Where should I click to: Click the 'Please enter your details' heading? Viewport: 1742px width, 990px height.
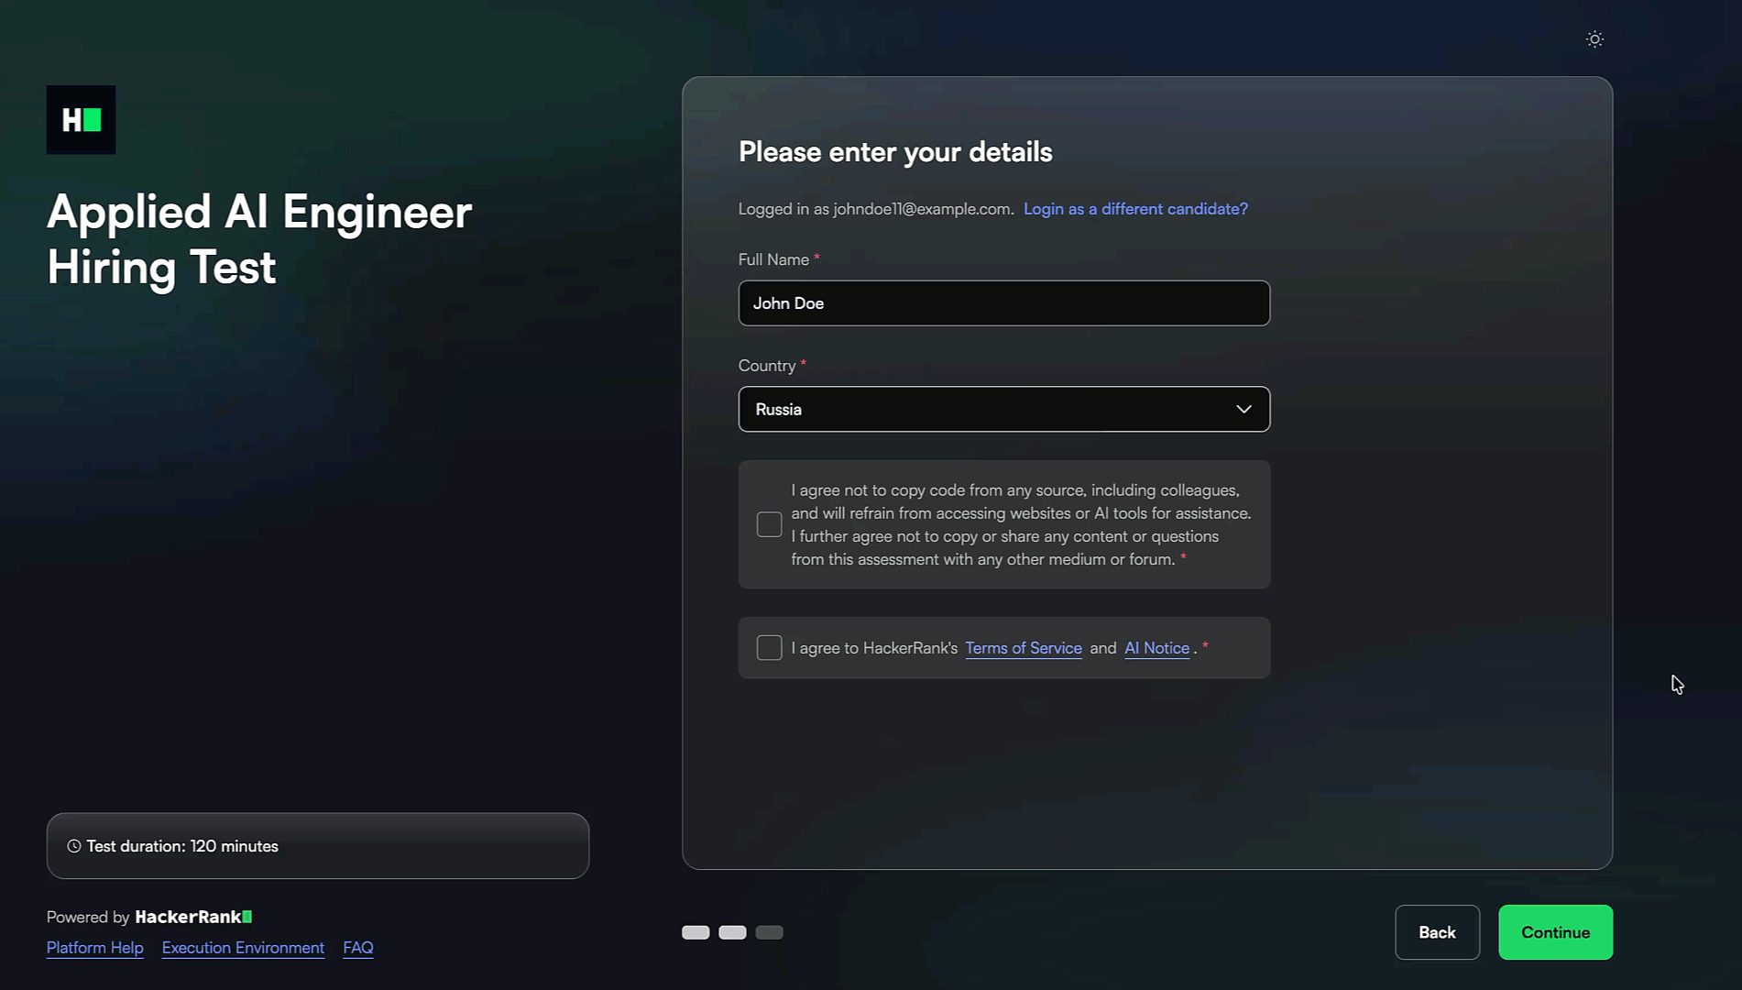895,152
